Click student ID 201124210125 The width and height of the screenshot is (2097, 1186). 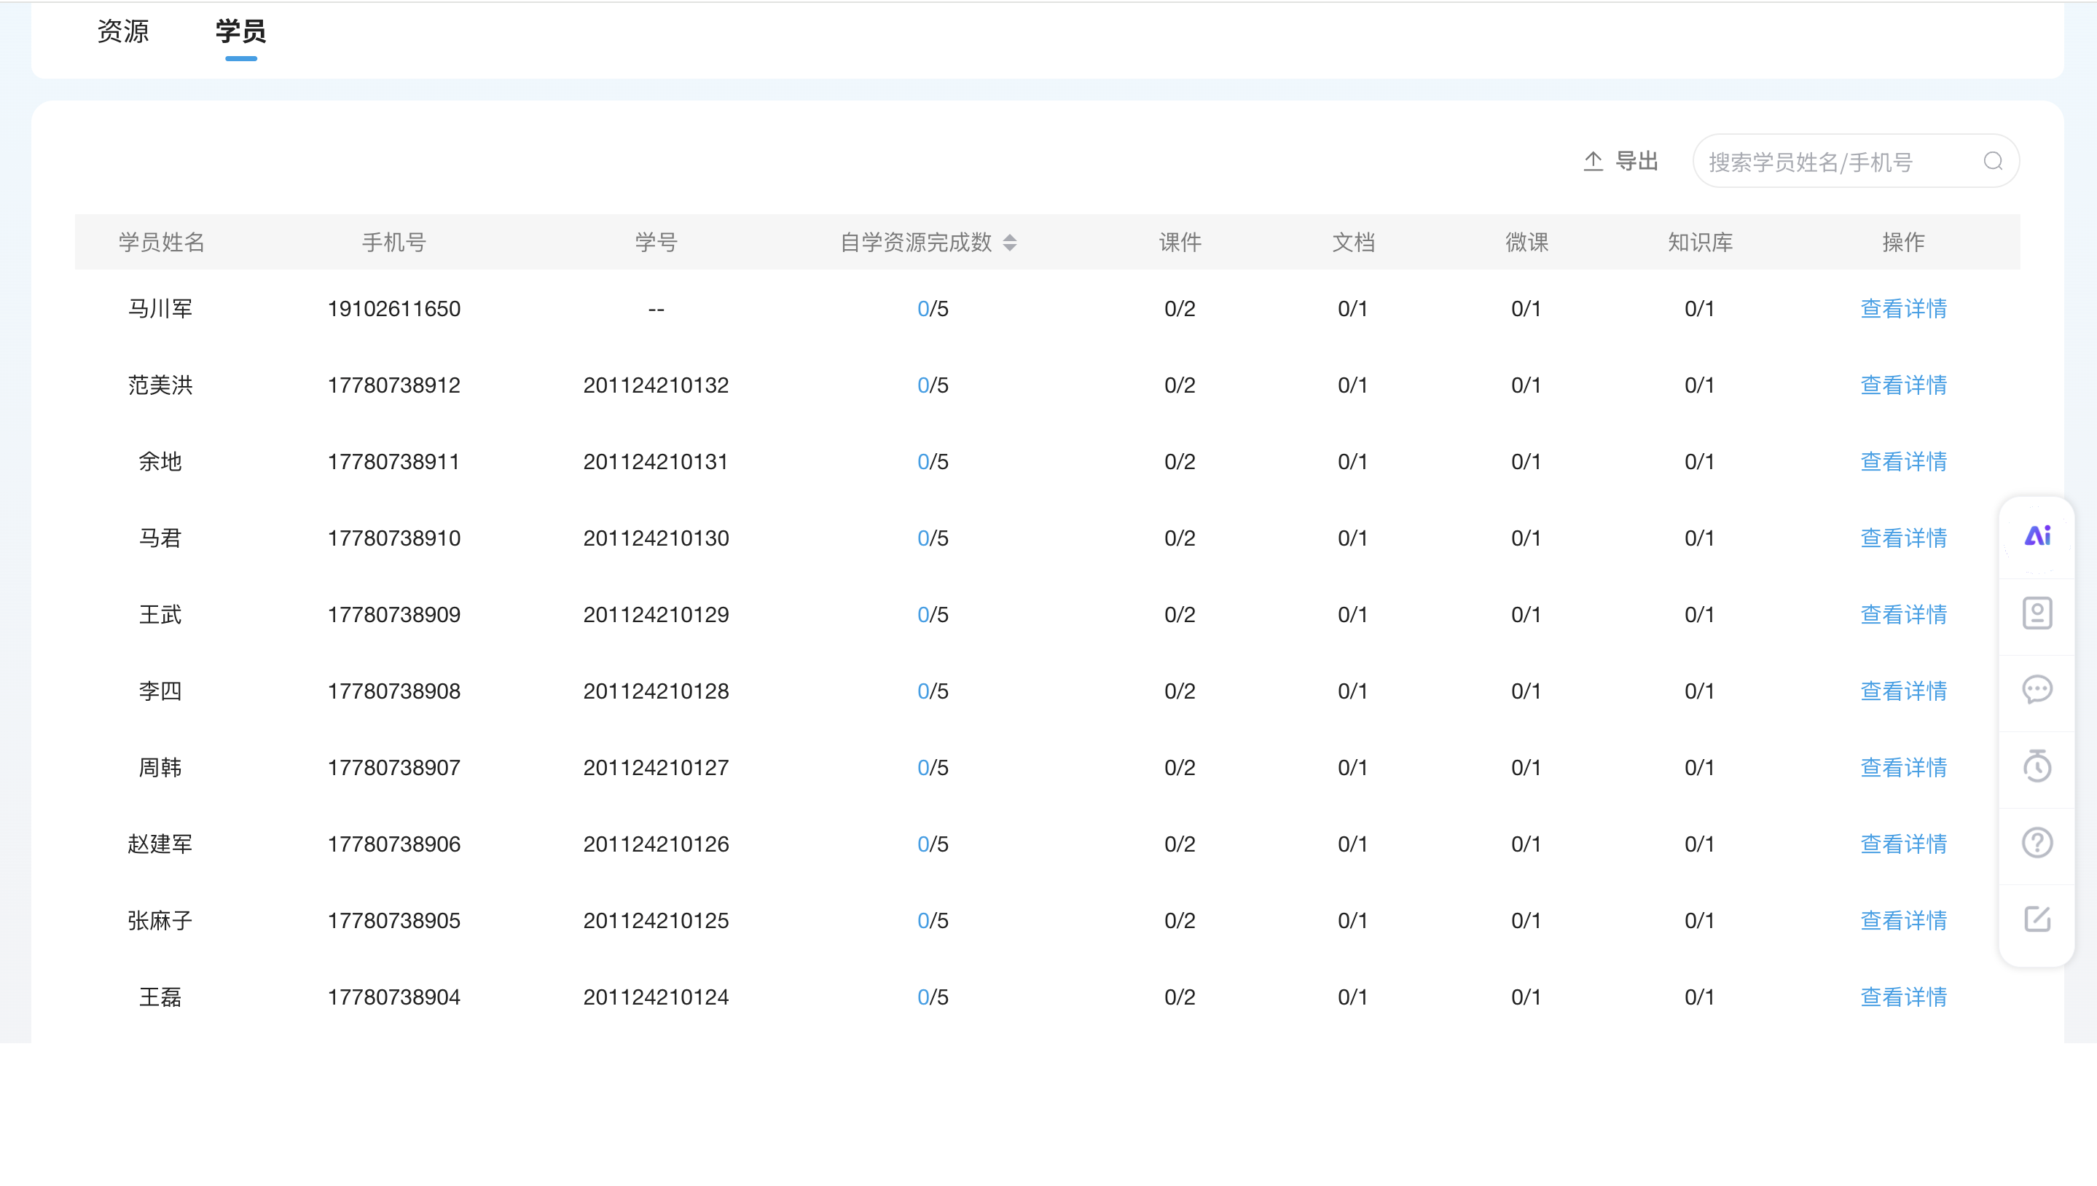[x=656, y=922]
